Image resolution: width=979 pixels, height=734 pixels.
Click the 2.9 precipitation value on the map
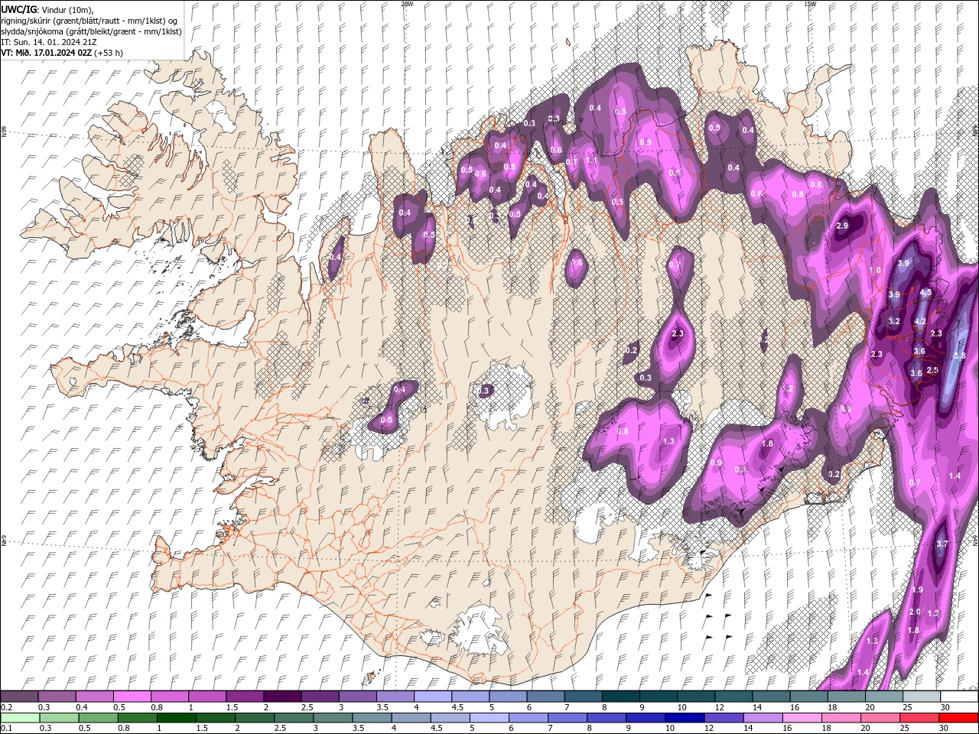coord(842,226)
